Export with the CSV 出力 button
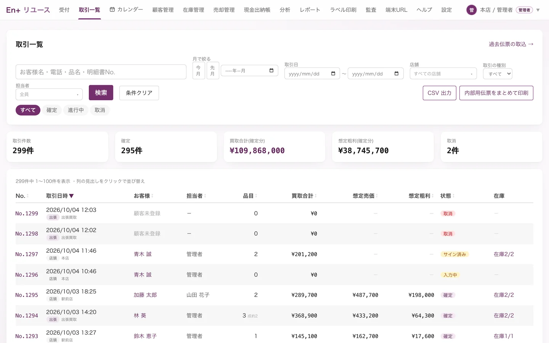The height and width of the screenshot is (343, 549). tap(440, 93)
